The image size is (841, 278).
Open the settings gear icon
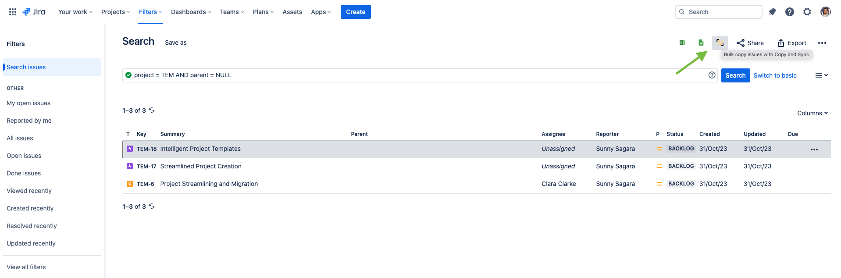pos(807,12)
